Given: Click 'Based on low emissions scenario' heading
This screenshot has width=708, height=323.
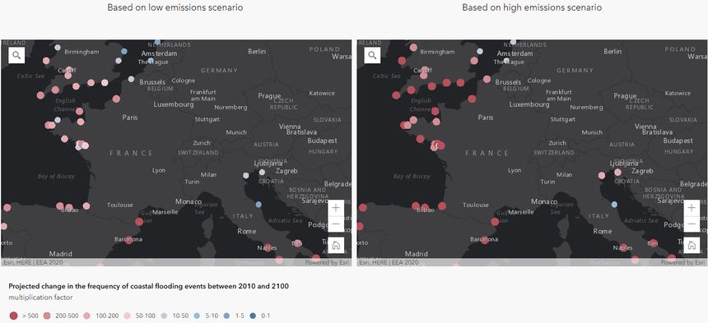Looking at the screenshot, I should (175, 7).
